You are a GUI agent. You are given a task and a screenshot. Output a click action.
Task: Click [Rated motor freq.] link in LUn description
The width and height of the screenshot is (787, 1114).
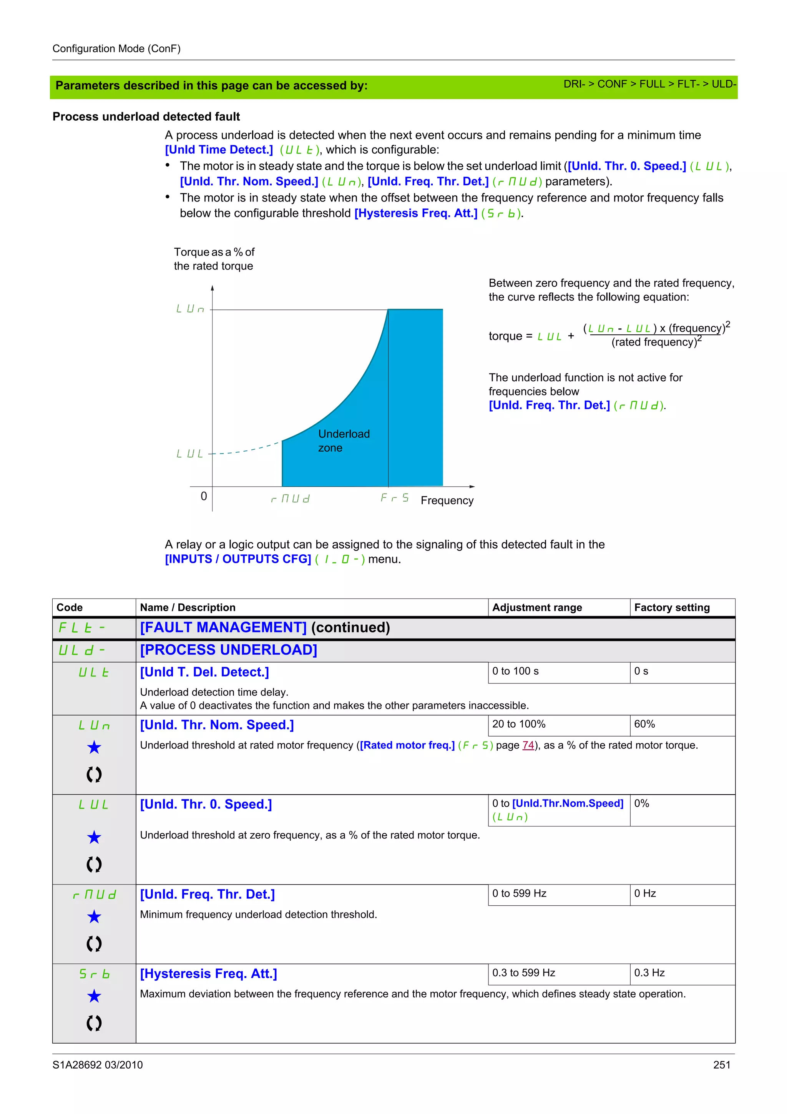pyautogui.click(x=407, y=745)
